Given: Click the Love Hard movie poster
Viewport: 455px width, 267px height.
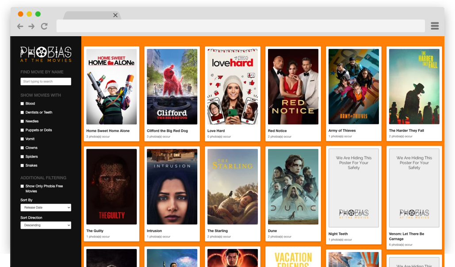Looking at the screenshot, I should coord(233,86).
